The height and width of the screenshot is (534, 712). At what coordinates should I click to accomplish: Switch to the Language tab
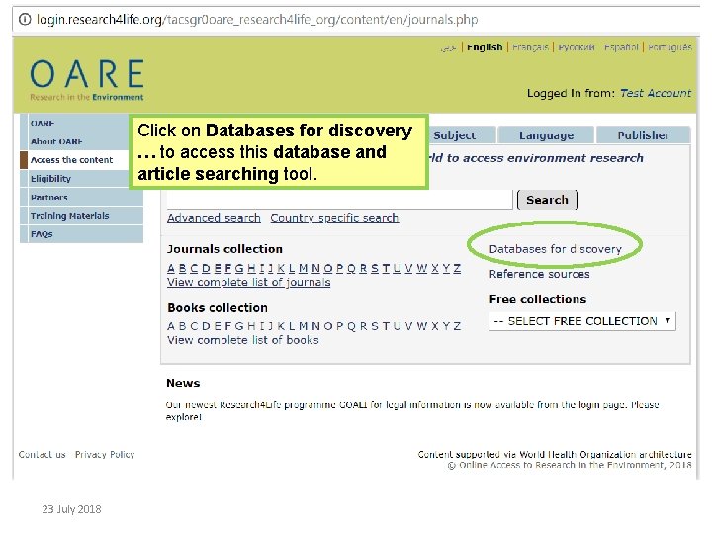click(546, 135)
